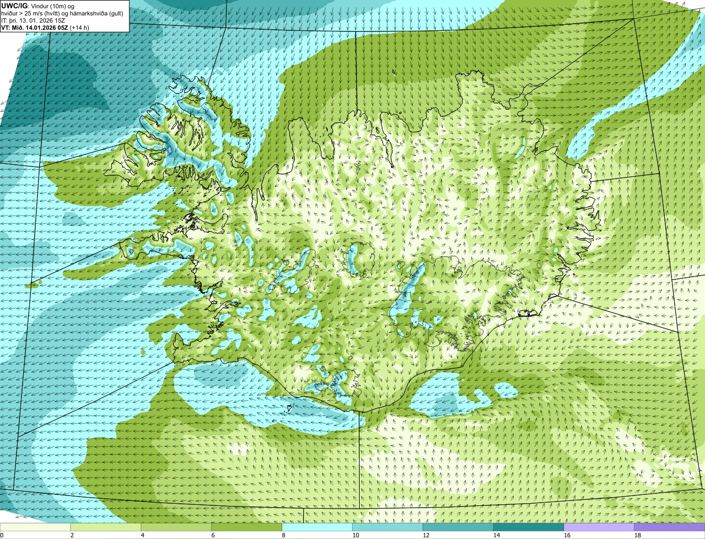Click the "2" label on the color scale

(x=72, y=535)
